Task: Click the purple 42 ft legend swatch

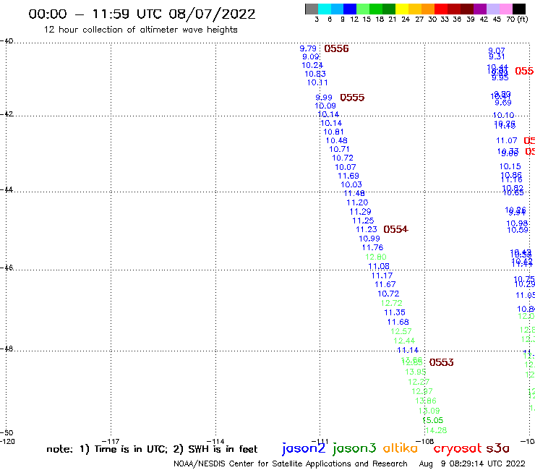Action: 480,9
